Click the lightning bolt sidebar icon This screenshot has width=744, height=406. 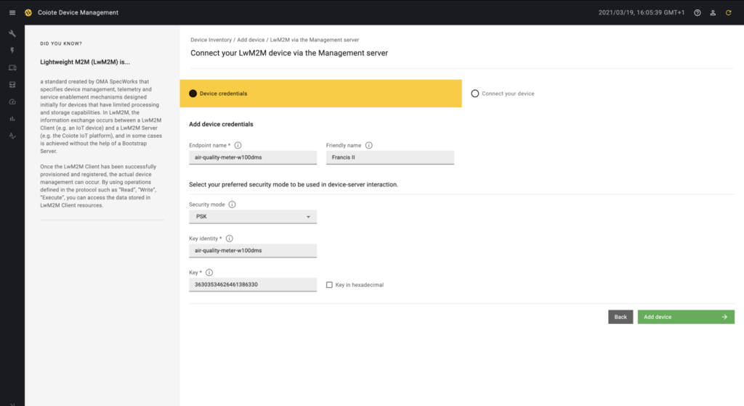point(12,50)
